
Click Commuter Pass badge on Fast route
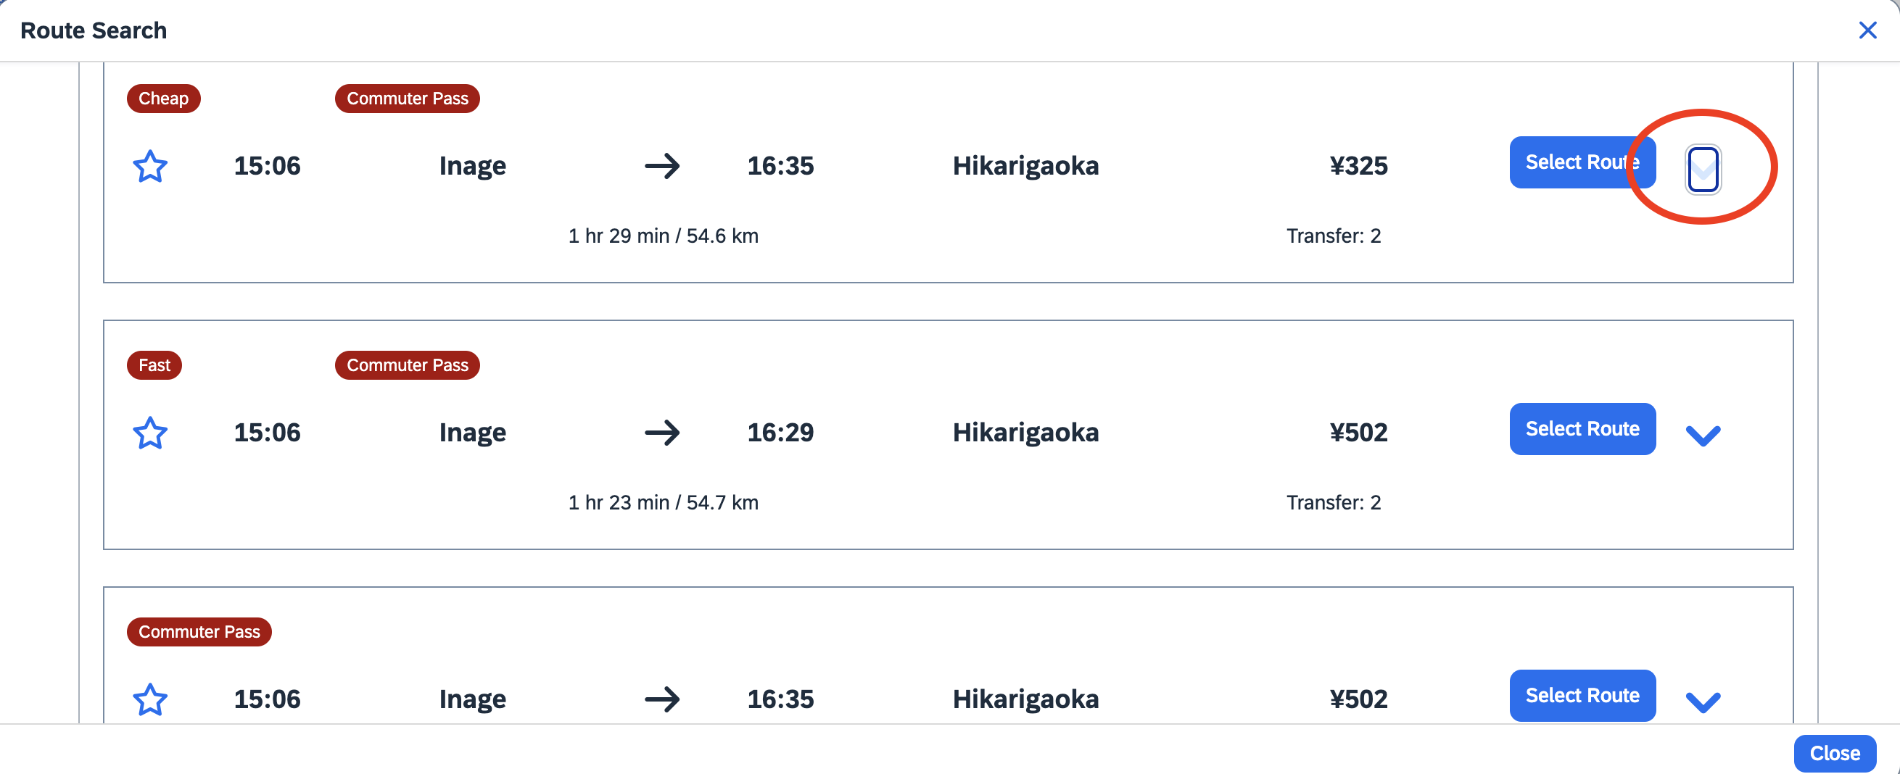(407, 365)
